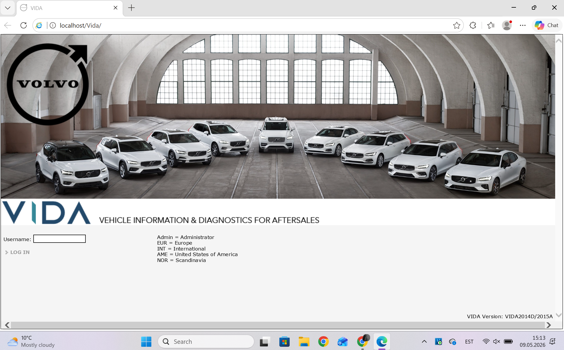Screen dimensions: 564x350
Task: Open File Explorer from taskbar
Action: click(304, 341)
